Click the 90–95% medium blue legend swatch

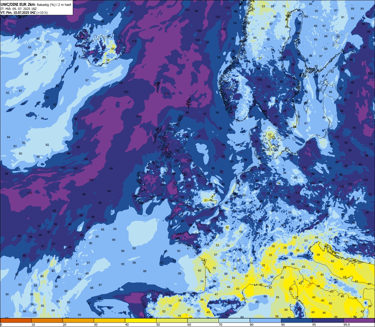pyautogui.click(x=296, y=320)
